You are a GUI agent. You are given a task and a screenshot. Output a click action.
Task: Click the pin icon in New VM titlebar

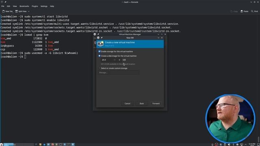[x=102, y=38]
